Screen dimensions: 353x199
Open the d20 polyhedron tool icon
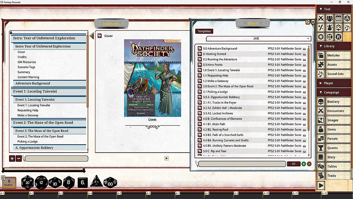click(347, 19)
